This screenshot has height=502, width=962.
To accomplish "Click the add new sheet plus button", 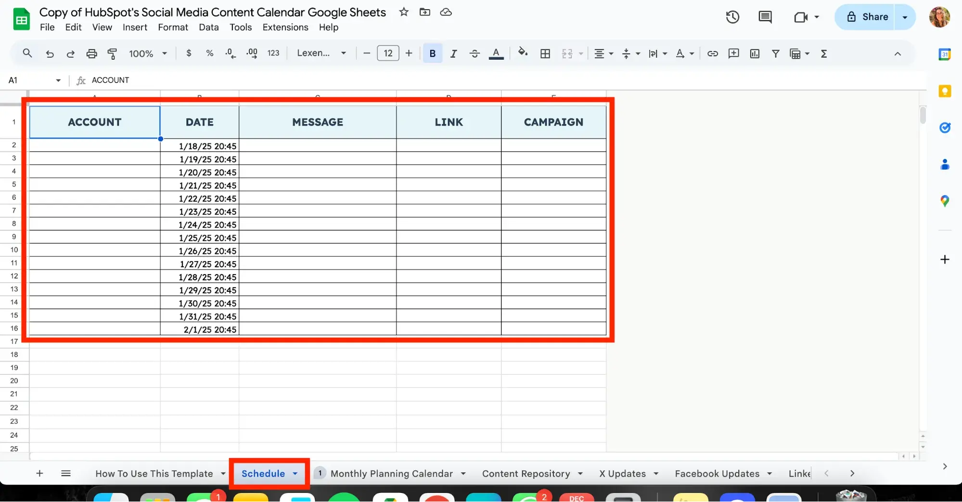I will click(39, 474).
